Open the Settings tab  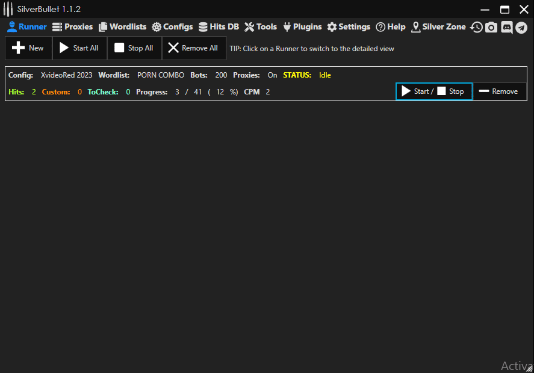click(x=349, y=27)
